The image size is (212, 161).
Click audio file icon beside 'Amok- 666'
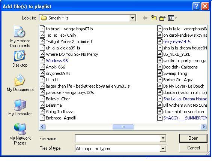click(x=42, y=67)
